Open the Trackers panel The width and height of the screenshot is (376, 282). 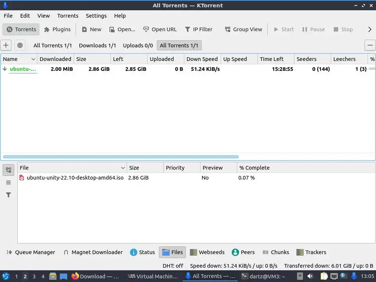pyautogui.click(x=311, y=252)
